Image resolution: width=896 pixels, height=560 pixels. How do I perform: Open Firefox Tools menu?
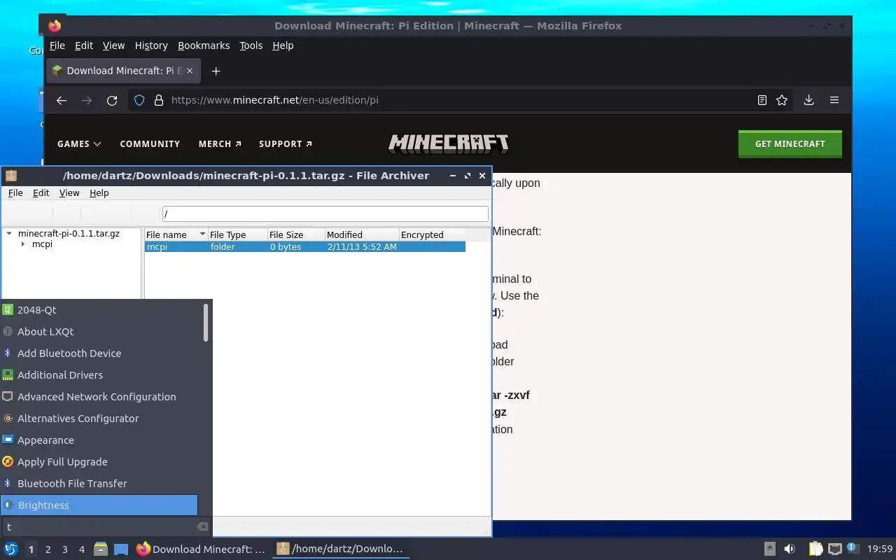pyautogui.click(x=251, y=45)
